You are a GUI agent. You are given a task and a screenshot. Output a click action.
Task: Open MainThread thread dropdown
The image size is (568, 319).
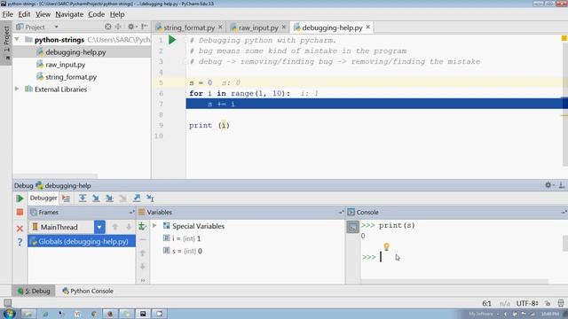(99, 227)
